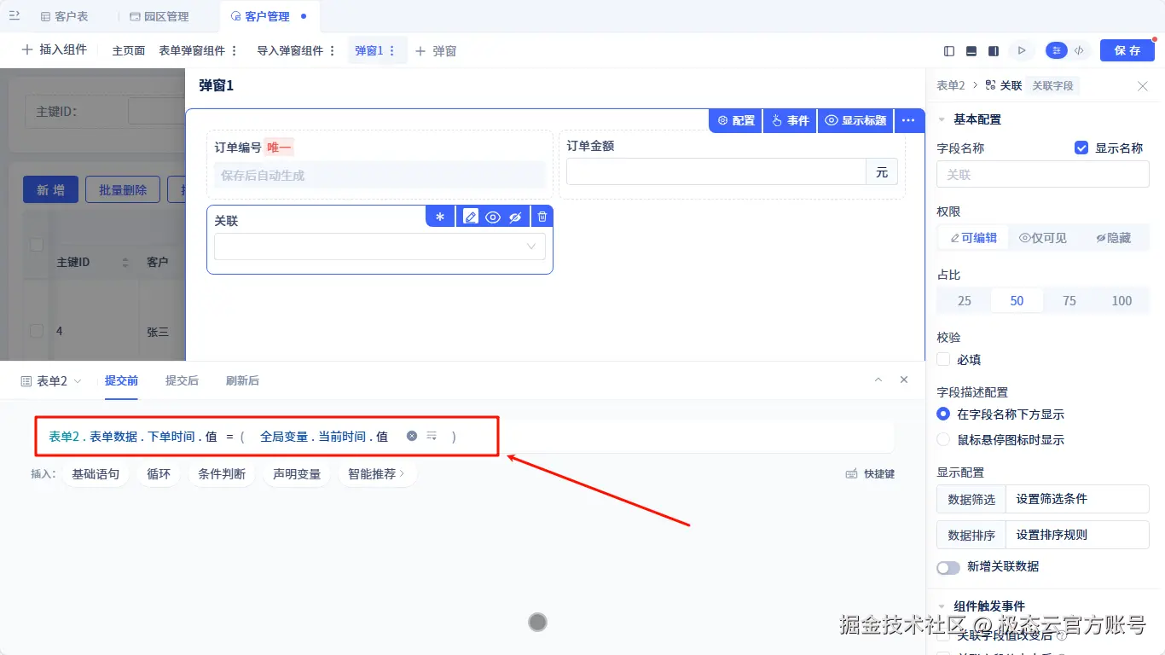Image resolution: width=1165 pixels, height=655 pixels.
Task: Click the form toolbar ellipsis icon
Action: [x=909, y=121]
